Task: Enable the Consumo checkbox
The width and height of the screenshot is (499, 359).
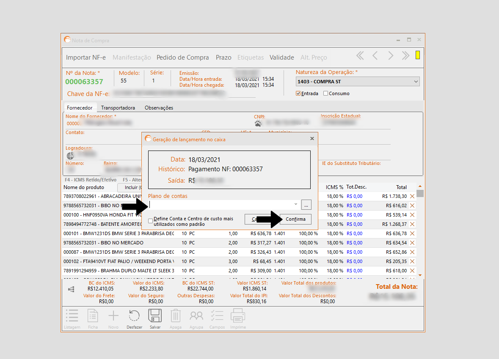Action: [x=325, y=93]
